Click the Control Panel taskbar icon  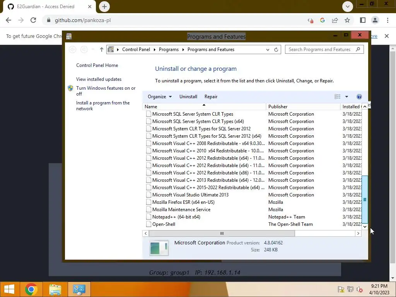coord(79,289)
